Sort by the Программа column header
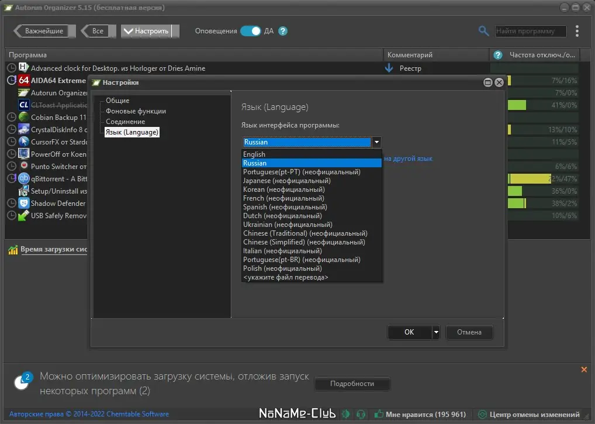Image resolution: width=595 pixels, height=424 pixels. pyautogui.click(x=193, y=54)
